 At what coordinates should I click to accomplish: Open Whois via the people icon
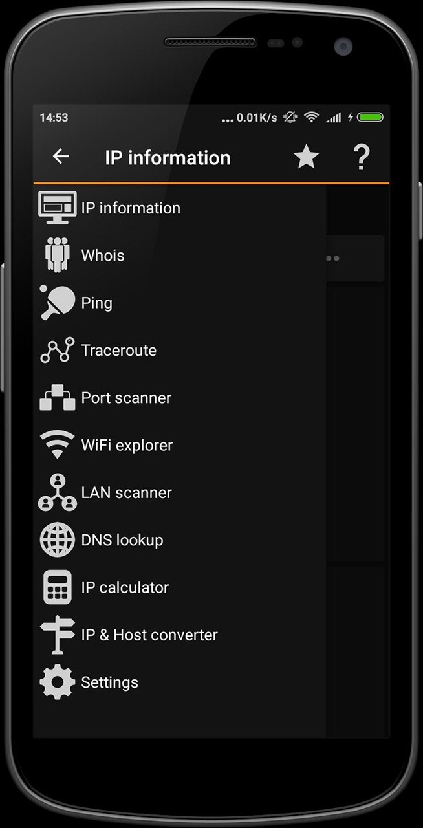click(58, 255)
